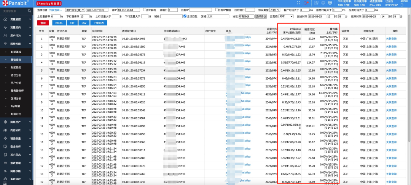Click the red 查询 button
Image resolution: width=411 pixels, height=185 pixels.
click(x=43, y=23)
